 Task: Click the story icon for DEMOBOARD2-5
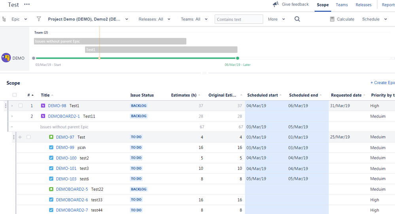pos(51,189)
